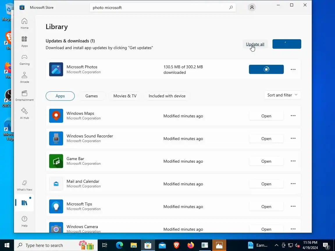Image resolution: width=335 pixels, height=251 pixels.
Task: Open more options for Microsoft Tips
Action: tap(293, 206)
